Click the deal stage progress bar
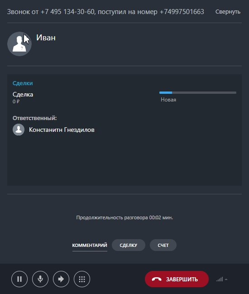Viewport: 249px width, 294px height. pos(198,92)
